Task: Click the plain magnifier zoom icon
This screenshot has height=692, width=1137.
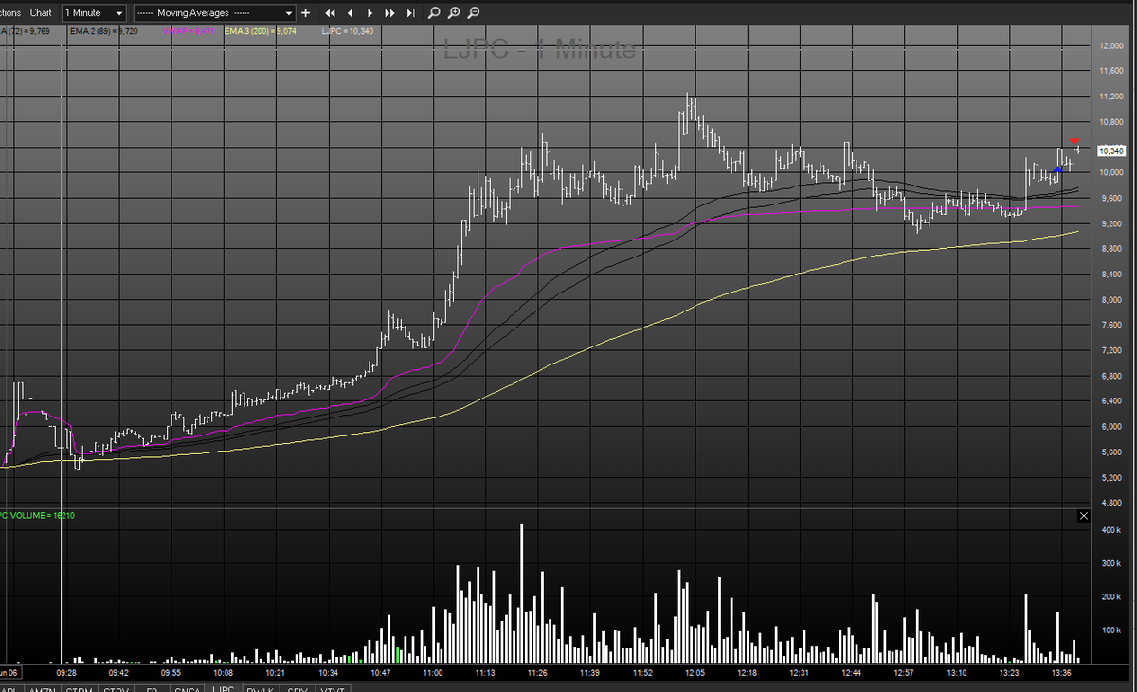Action: pyautogui.click(x=434, y=13)
